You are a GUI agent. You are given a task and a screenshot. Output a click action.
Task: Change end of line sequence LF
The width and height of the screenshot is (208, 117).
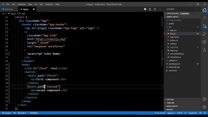tap(185, 113)
